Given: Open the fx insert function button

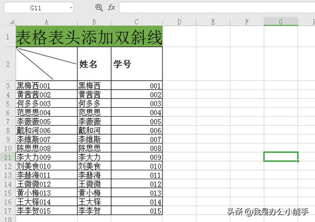Looking at the screenshot, I should [x=111, y=8].
